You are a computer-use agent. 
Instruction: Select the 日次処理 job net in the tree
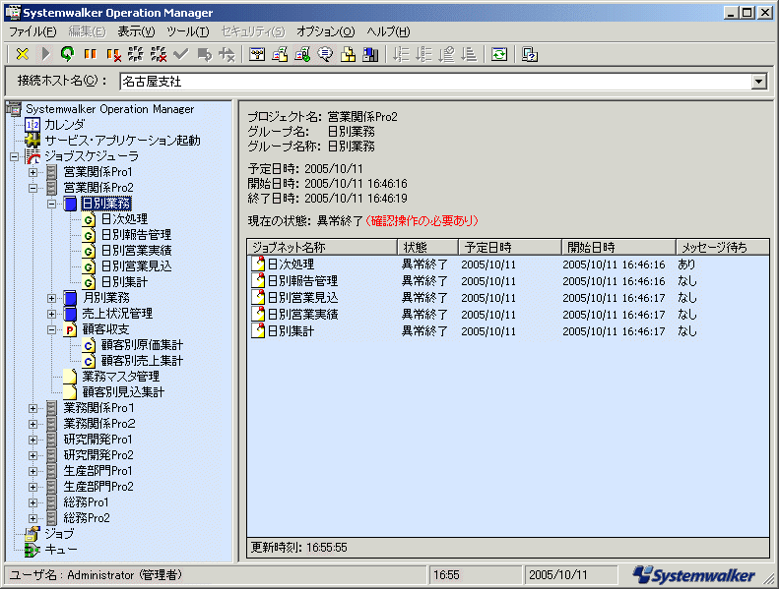(124, 219)
